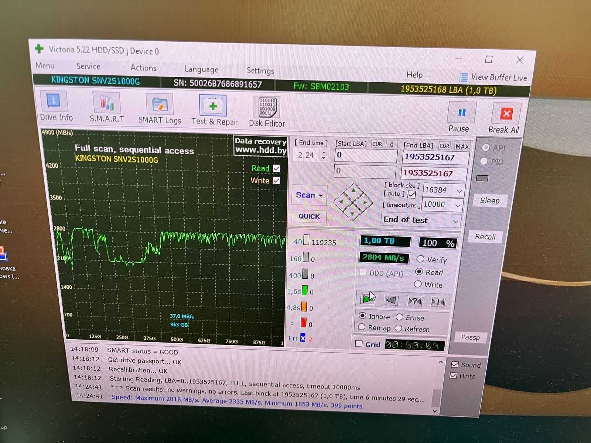Click the Recall button
The image size is (591, 443).
(485, 237)
